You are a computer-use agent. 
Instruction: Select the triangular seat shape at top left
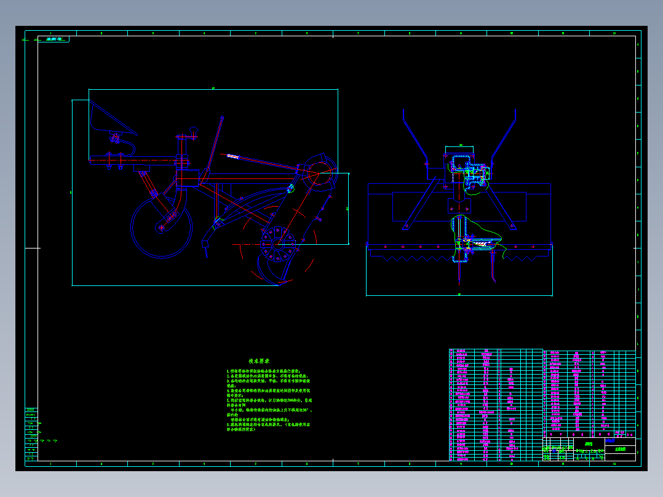113,117
